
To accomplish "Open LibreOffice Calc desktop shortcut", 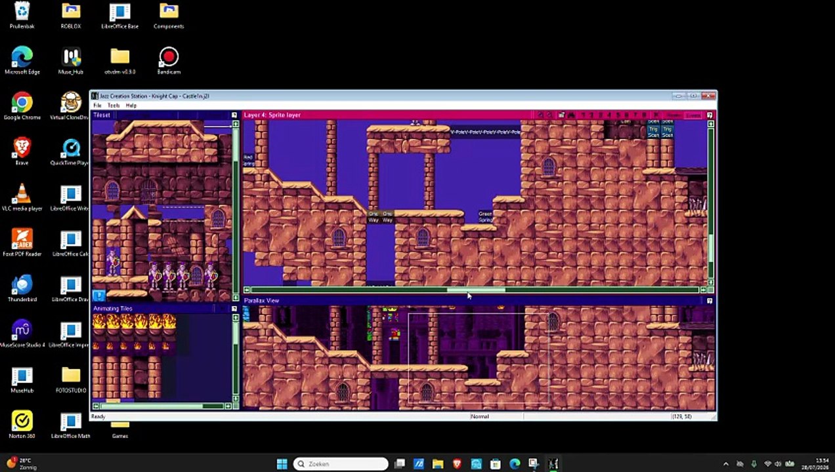I will [71, 243].
